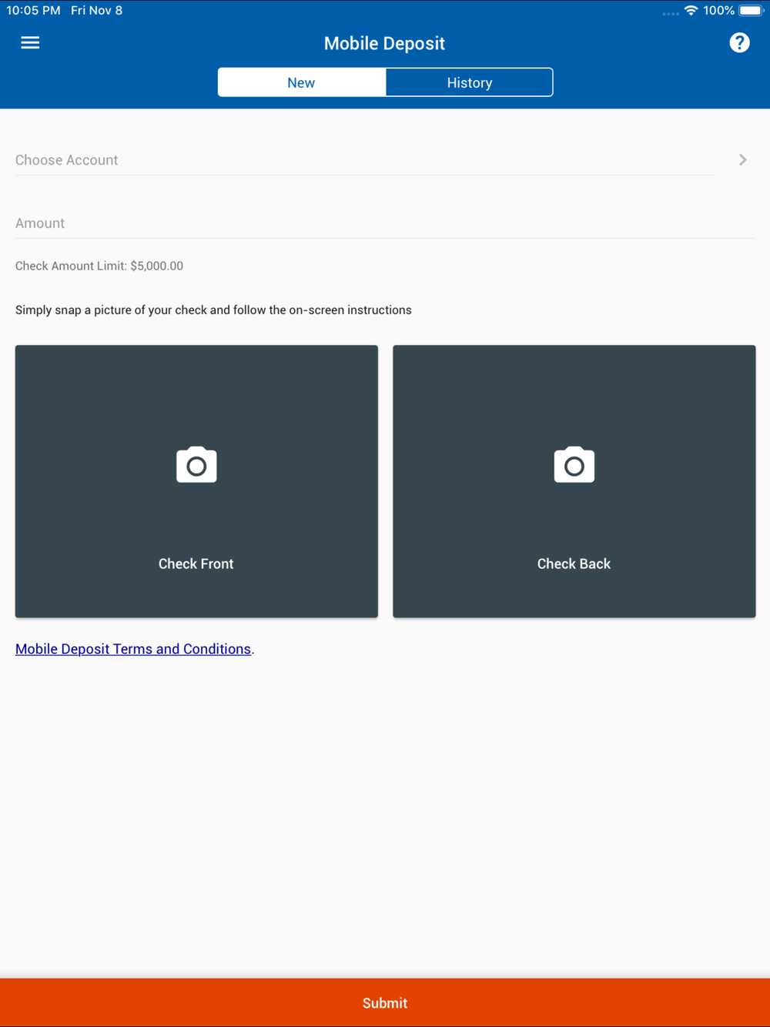The height and width of the screenshot is (1027, 770).
Task: Tap the 100% battery percentage label
Action: point(718,11)
